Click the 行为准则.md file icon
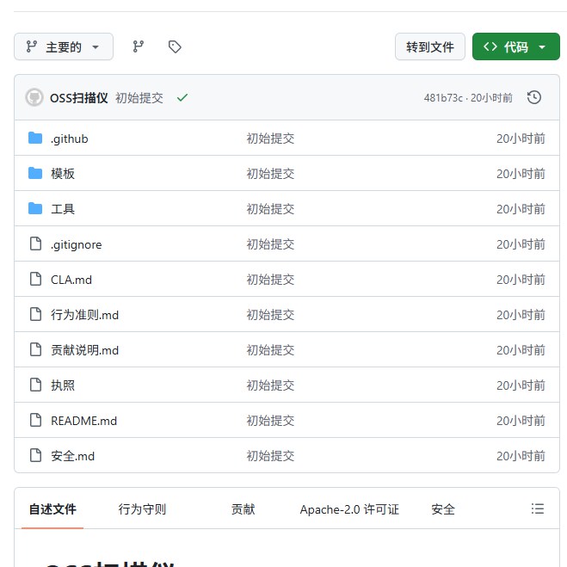This screenshot has height=567, width=567. click(35, 314)
